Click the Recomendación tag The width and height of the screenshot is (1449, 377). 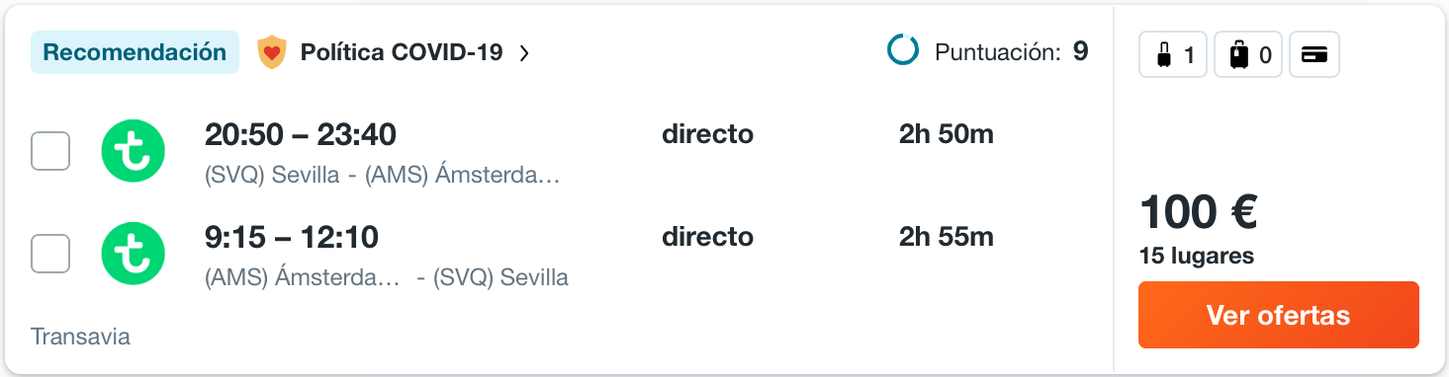(135, 52)
